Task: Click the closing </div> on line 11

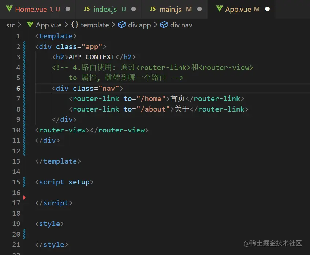Action: [48, 140]
